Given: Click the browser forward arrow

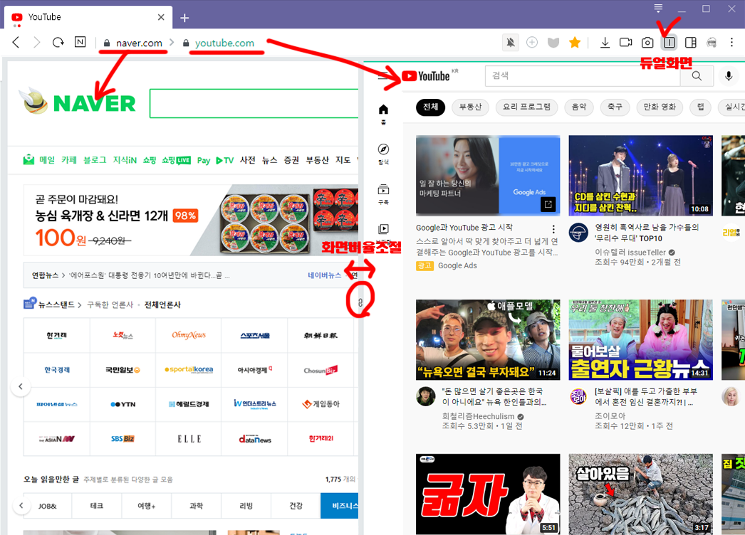Looking at the screenshot, I should (x=36, y=42).
